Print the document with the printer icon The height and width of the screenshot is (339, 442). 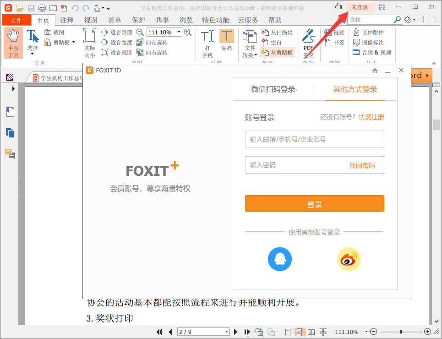(x=42, y=8)
